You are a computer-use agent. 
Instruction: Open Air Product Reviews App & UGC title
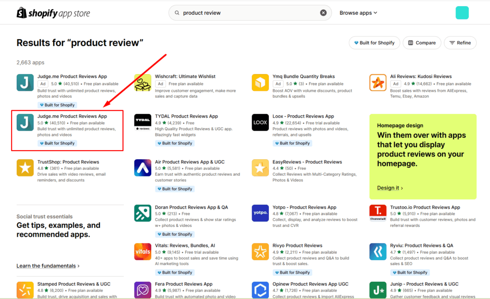coord(189,162)
